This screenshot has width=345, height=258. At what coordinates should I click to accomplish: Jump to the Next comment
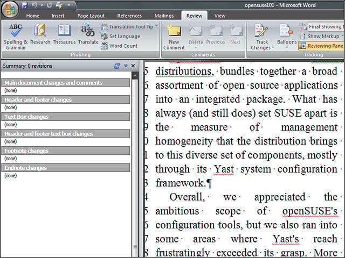(x=235, y=34)
